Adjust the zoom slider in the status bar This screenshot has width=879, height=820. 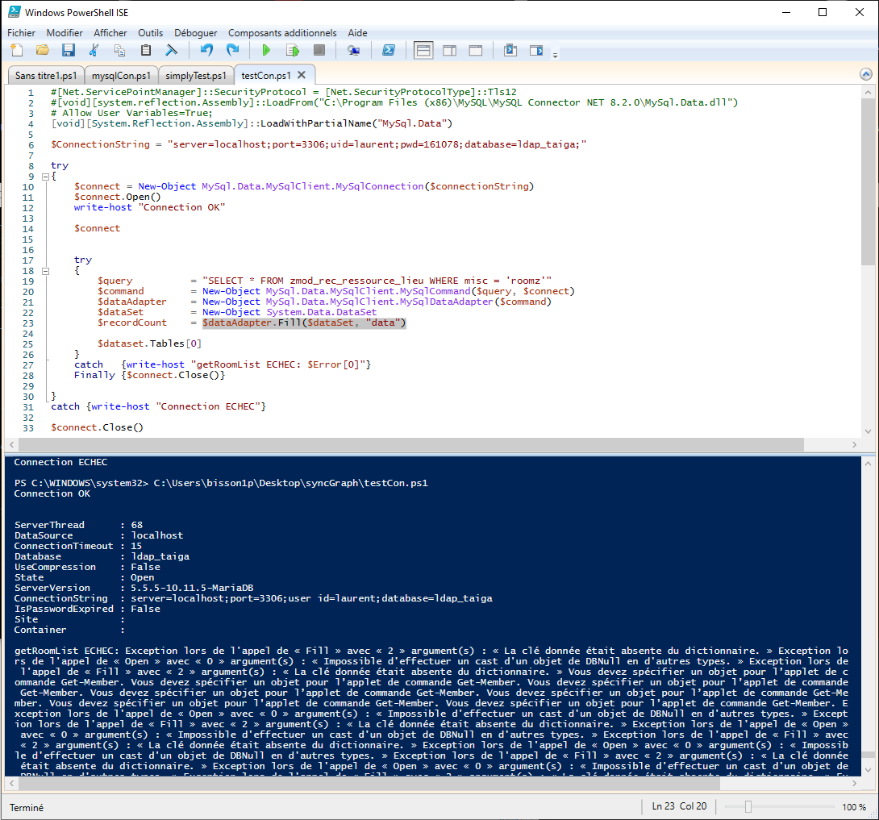tap(748, 807)
